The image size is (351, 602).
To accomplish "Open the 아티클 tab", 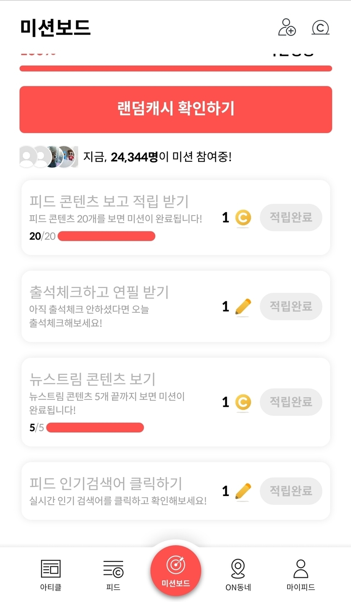I will coord(51,574).
